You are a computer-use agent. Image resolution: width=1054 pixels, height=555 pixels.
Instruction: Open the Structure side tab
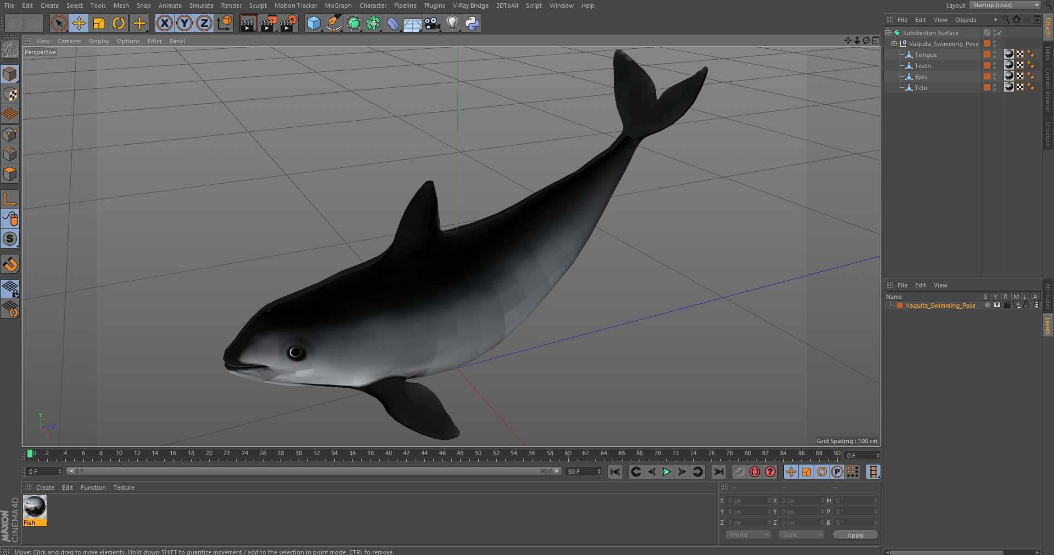pos(1048,134)
